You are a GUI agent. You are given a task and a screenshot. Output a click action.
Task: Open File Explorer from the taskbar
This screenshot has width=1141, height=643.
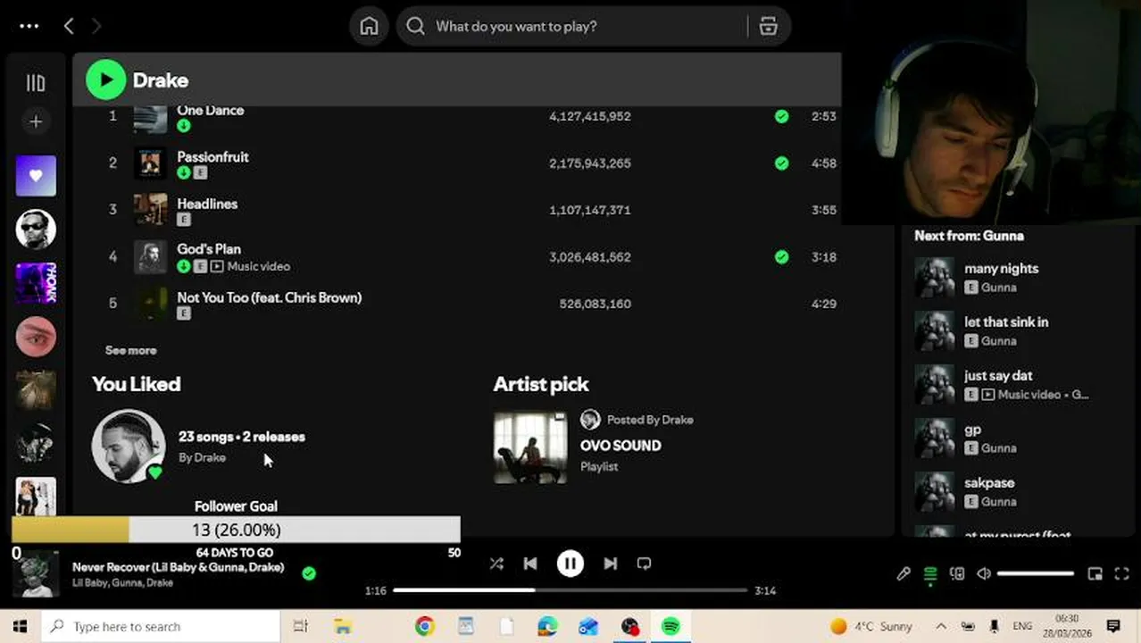click(343, 626)
